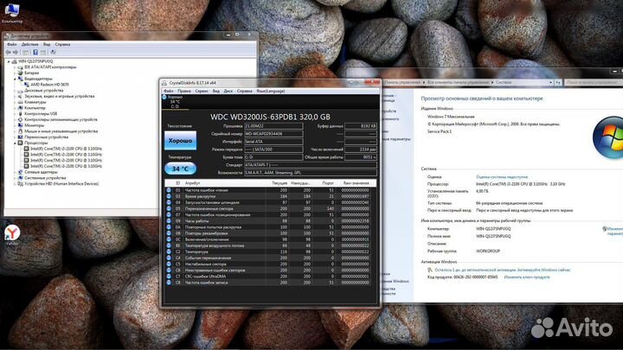
Task: Click the Мониторы device category icon
Action: [22, 124]
